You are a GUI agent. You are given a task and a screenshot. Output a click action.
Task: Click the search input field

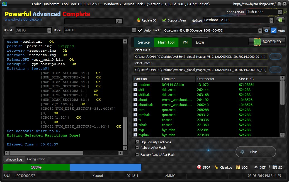point(90,21)
